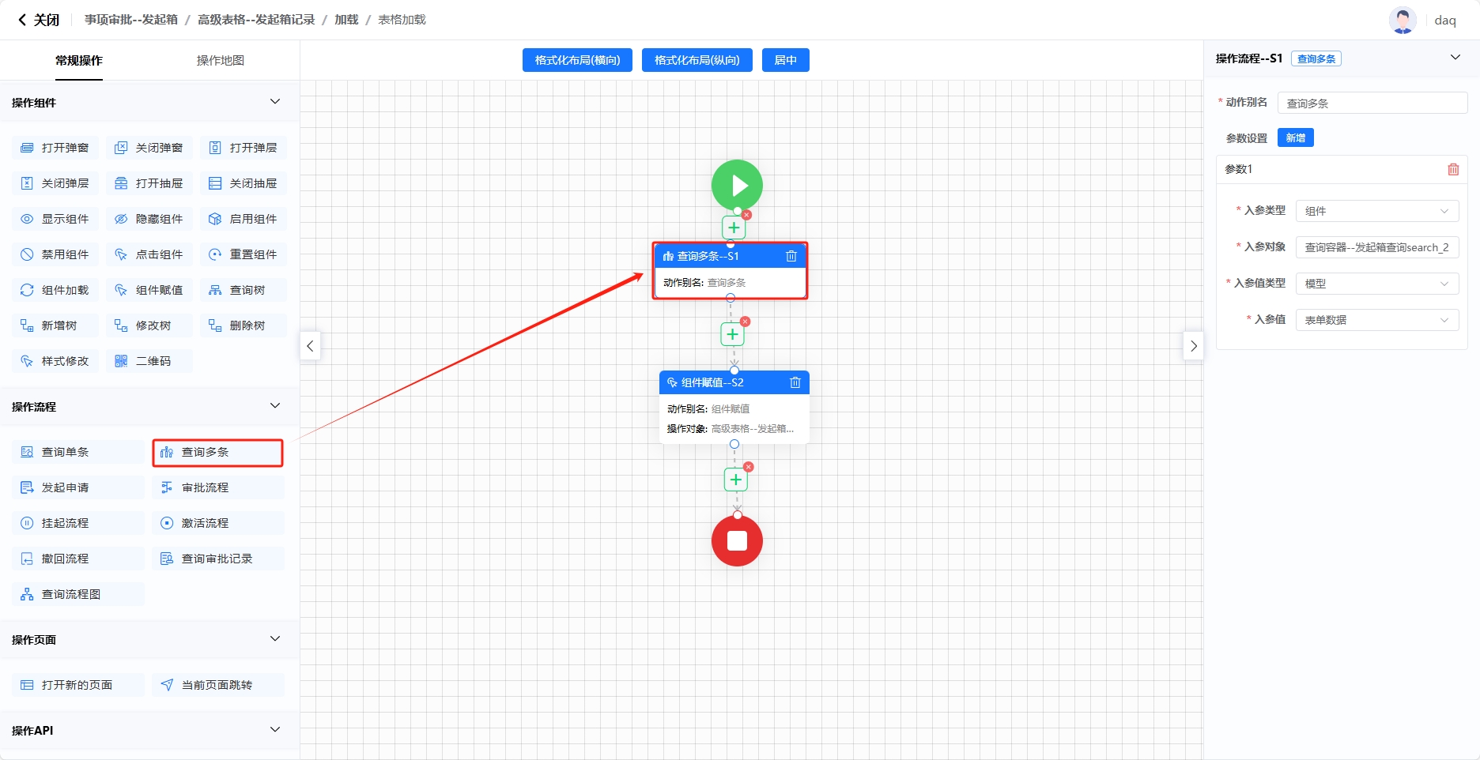The height and width of the screenshot is (760, 1480).
Task: Collapse the right panel with arrow handle
Action: tap(1193, 346)
